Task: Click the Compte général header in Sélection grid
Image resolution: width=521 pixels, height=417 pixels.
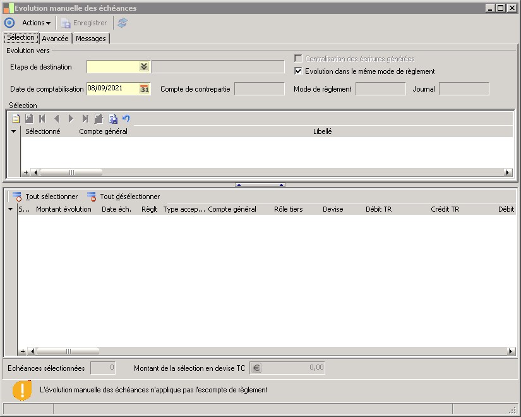Action: (x=103, y=131)
